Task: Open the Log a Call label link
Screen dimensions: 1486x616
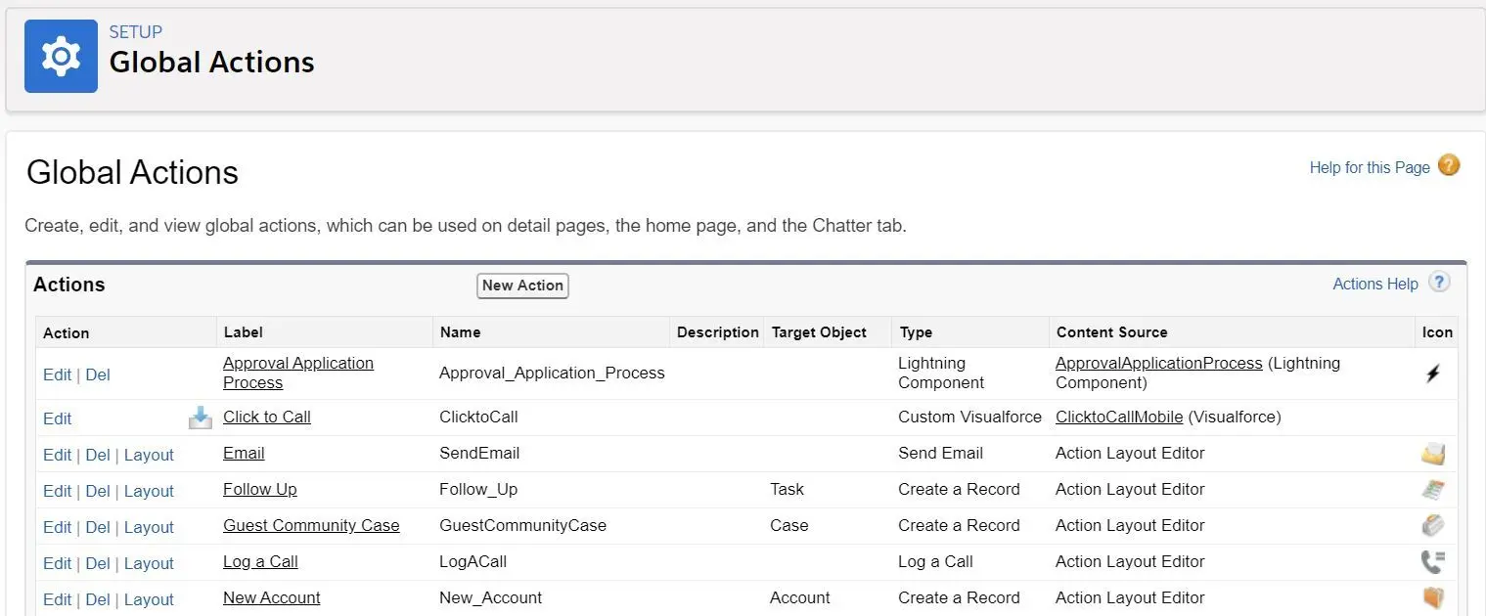Action: (260, 561)
